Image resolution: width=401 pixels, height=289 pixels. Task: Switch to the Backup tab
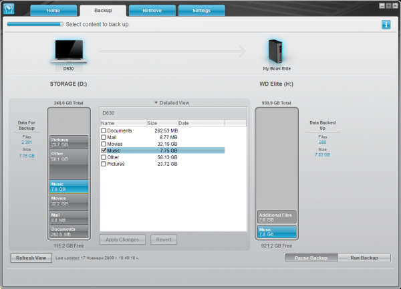click(103, 11)
